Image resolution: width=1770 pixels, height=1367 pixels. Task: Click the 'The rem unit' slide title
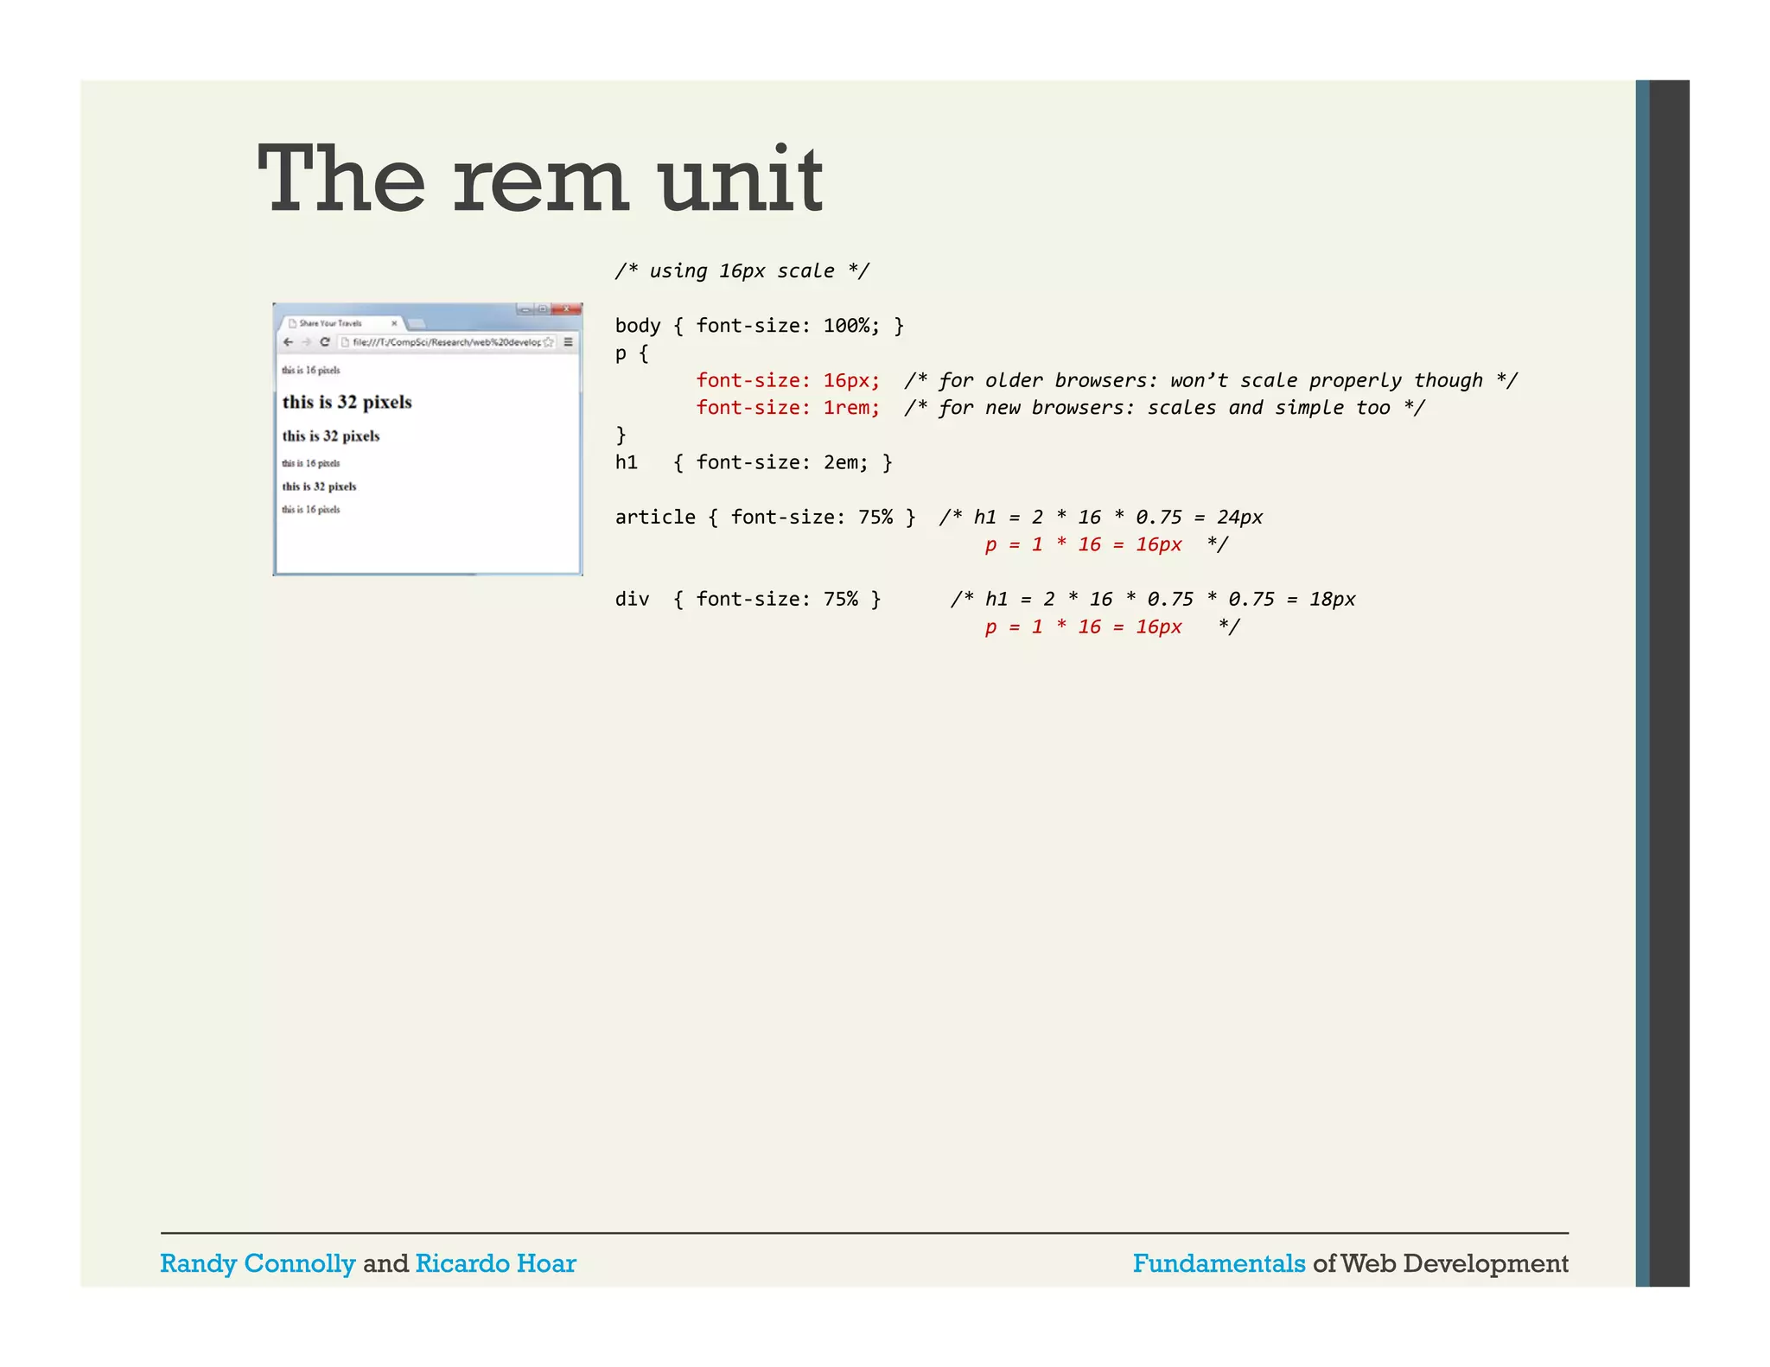pyautogui.click(x=540, y=179)
